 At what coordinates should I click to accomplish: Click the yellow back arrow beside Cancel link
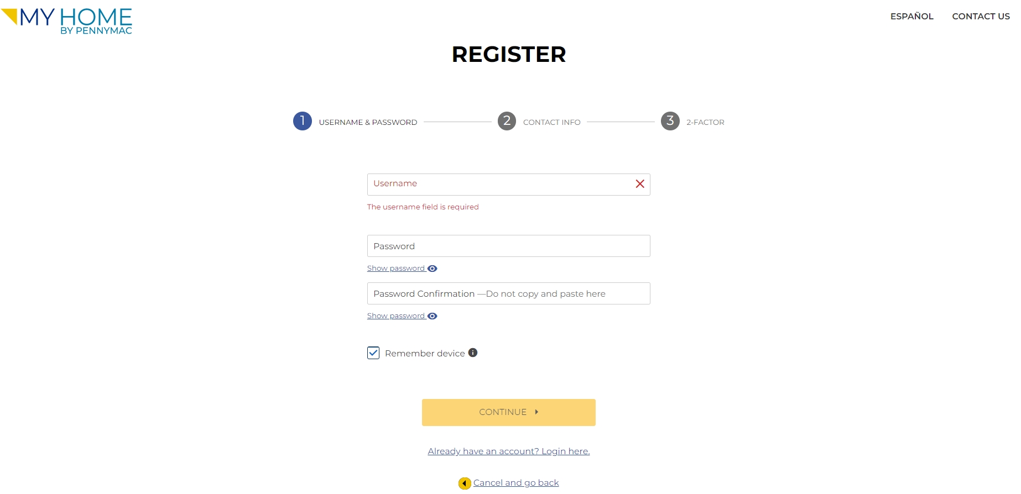coord(464,482)
